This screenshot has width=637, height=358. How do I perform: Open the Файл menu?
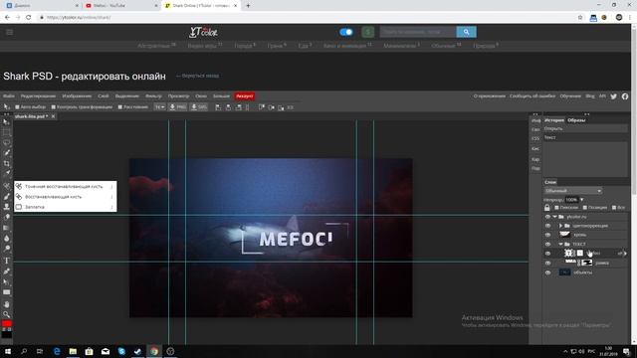(x=9, y=96)
